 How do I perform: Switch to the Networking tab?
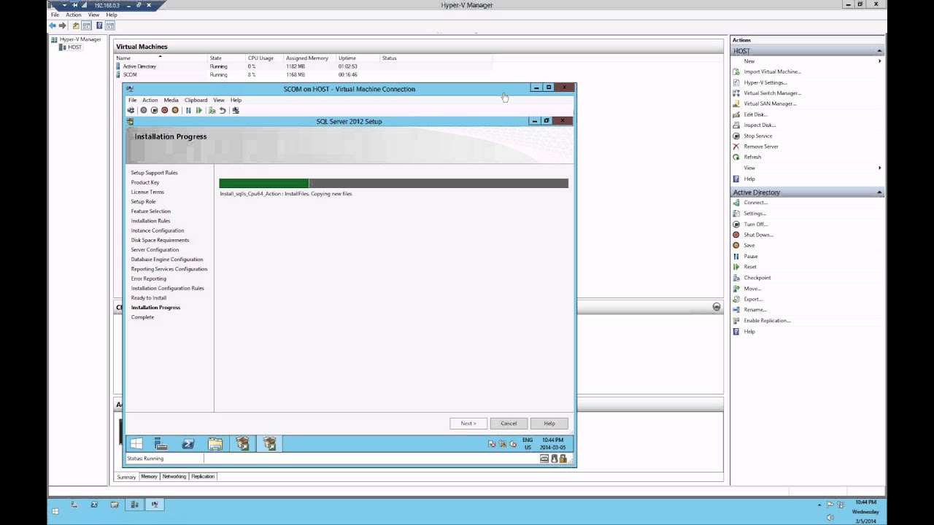[x=174, y=476]
